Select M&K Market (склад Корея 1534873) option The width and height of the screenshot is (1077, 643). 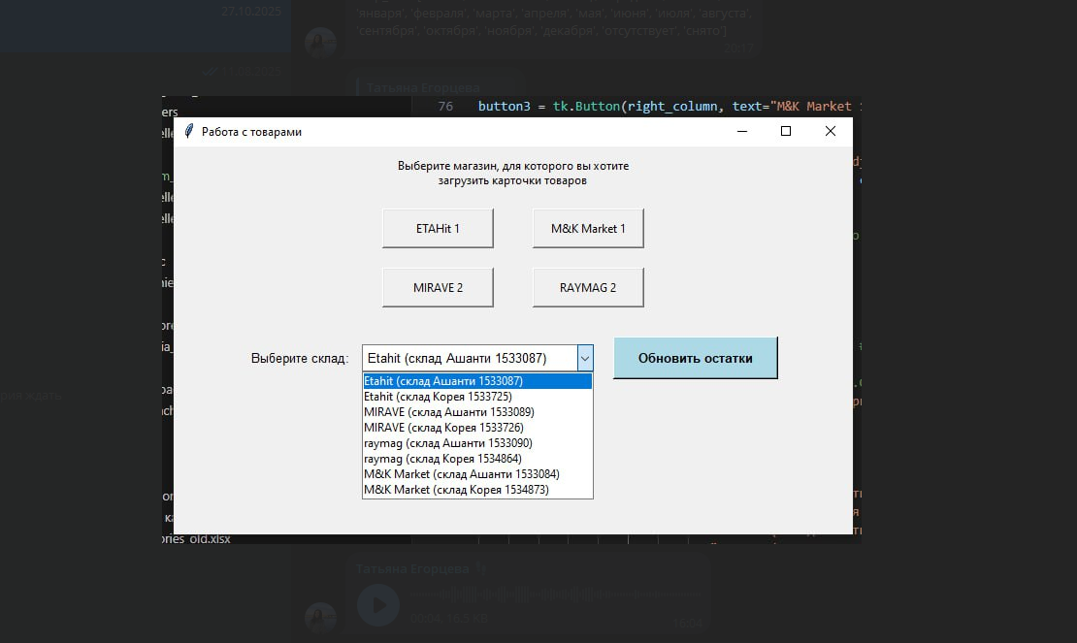point(477,490)
